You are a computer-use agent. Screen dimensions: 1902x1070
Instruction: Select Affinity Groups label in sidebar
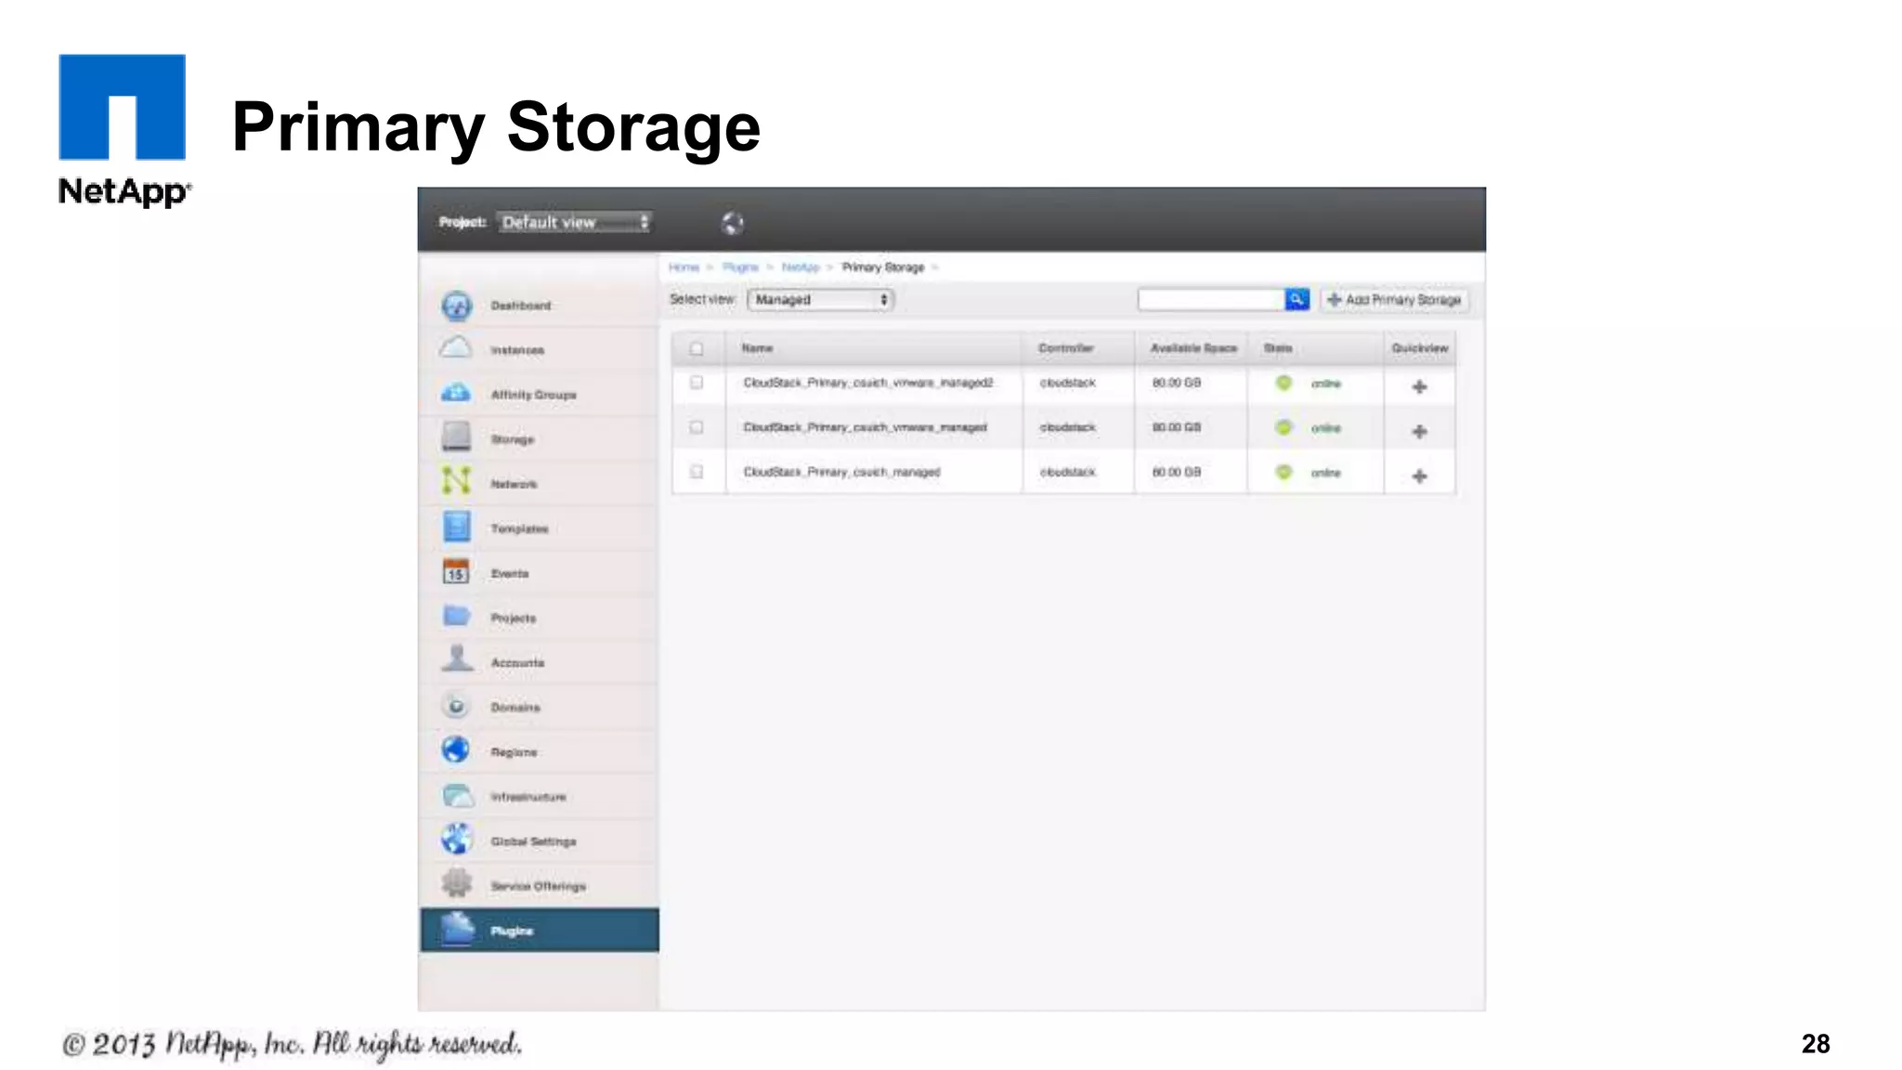[x=533, y=395]
